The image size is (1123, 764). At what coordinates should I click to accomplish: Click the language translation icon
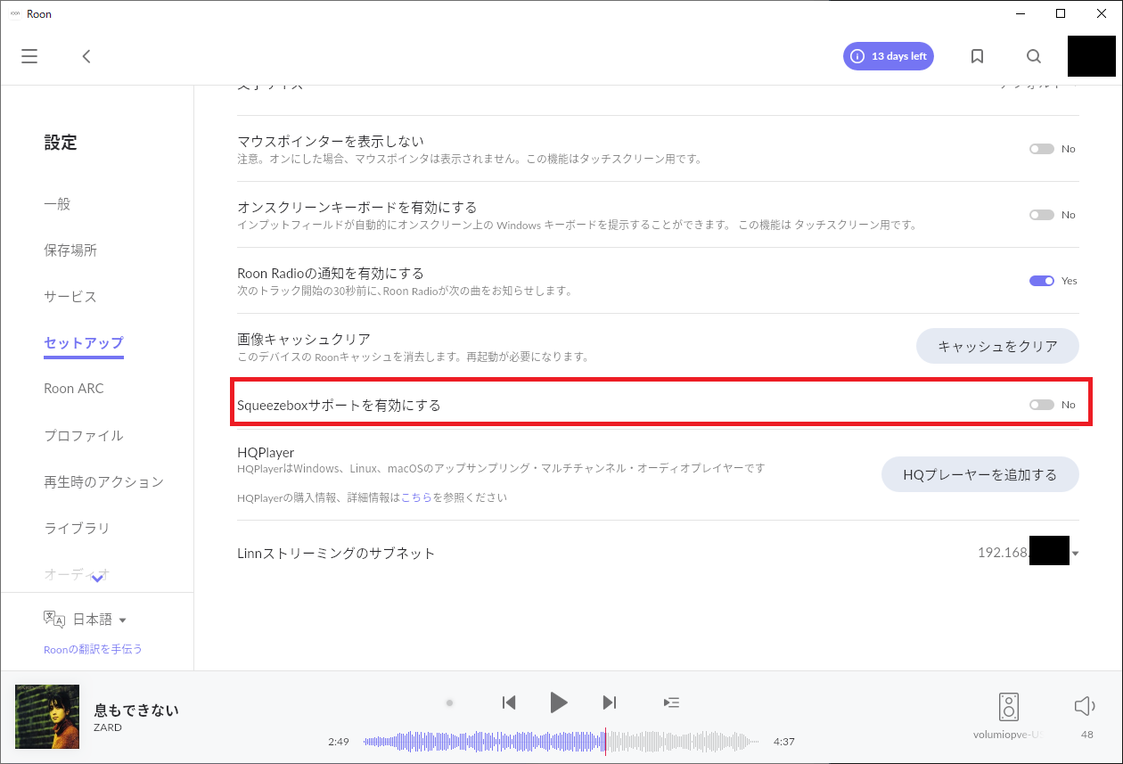coord(54,619)
